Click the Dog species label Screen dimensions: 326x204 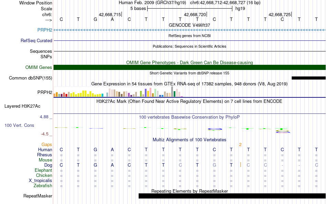coord(48,165)
